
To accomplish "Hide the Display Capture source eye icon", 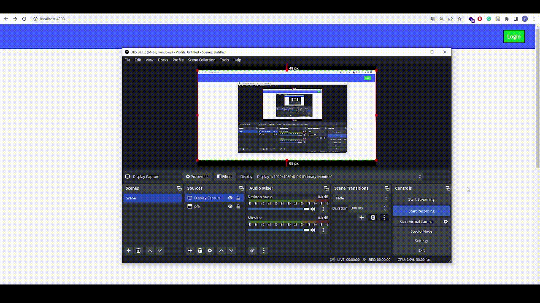I will pos(230,198).
